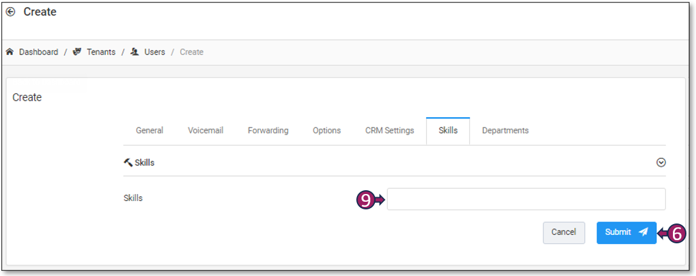Click the back arrow beside Create title
The image size is (696, 276).
pos(10,12)
